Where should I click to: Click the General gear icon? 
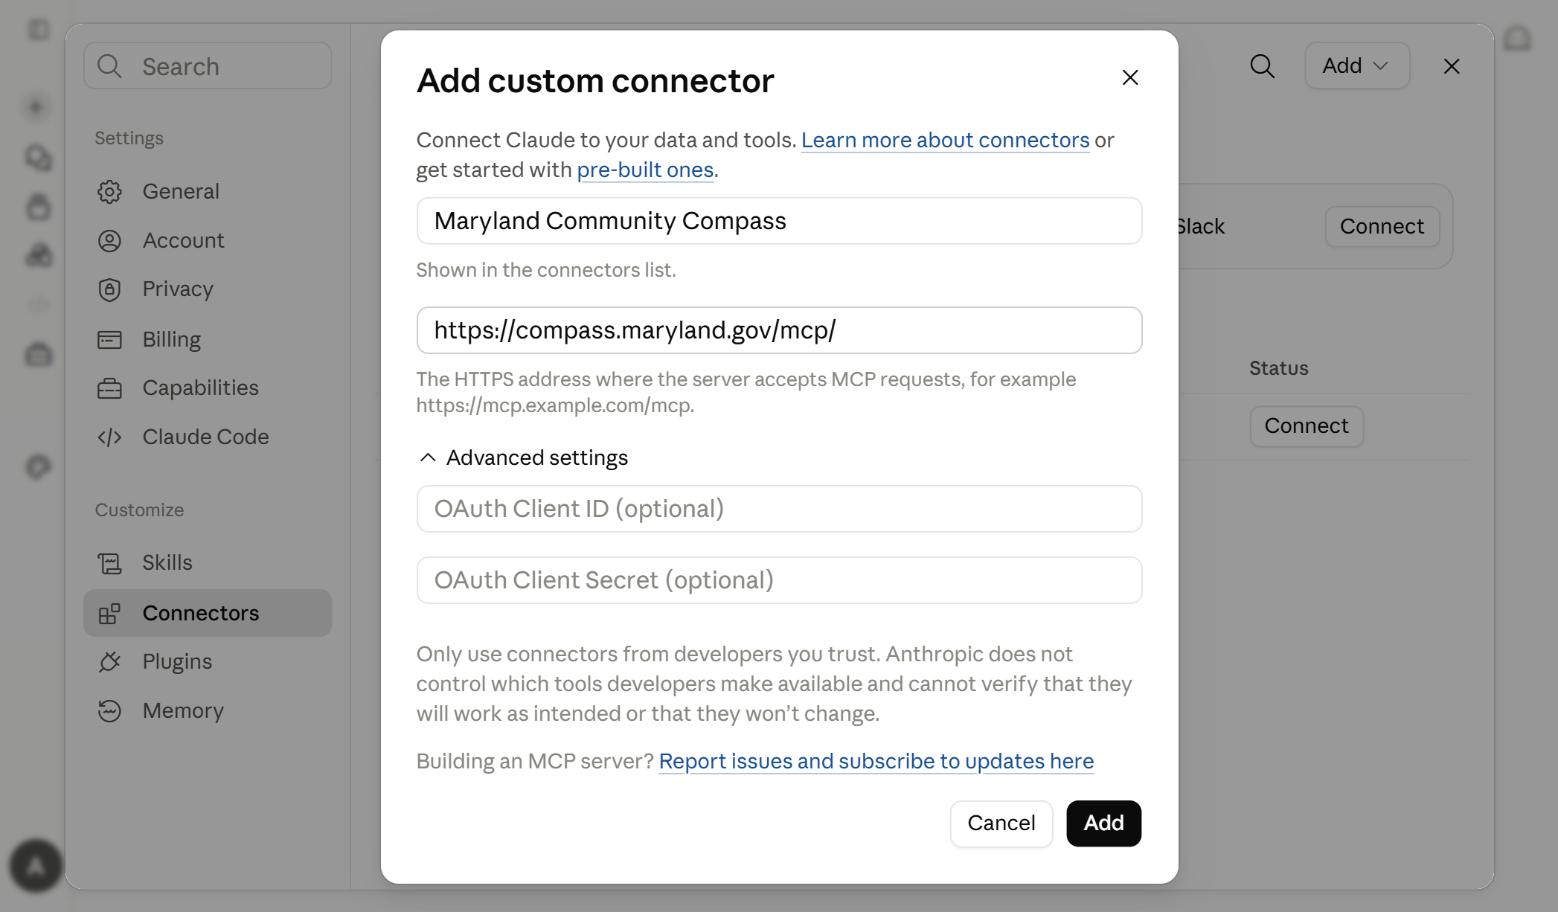click(109, 191)
